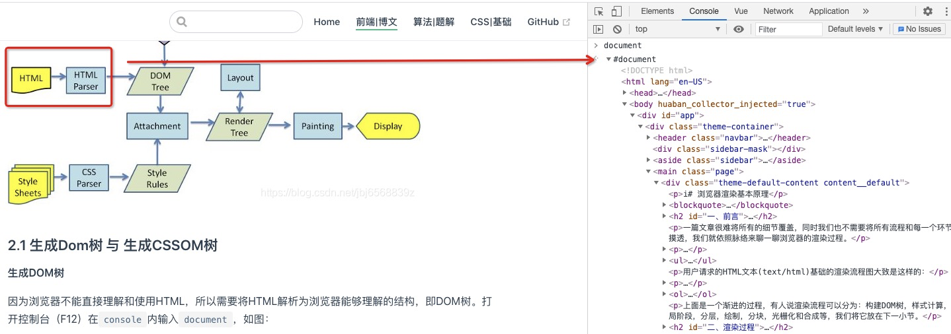Open the Home nav link
This screenshot has height=334, width=951.
[327, 22]
